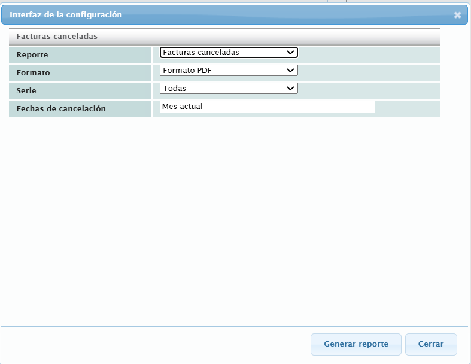This screenshot has height=364, width=471.
Task: Click the chevron arrow on the Reporte combo box
Action: coord(291,53)
